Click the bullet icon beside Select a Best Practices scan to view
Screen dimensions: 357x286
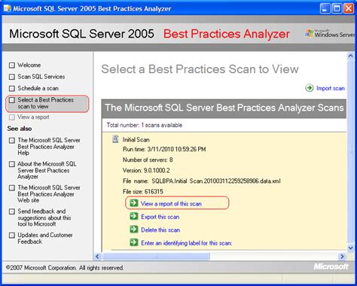12,100
